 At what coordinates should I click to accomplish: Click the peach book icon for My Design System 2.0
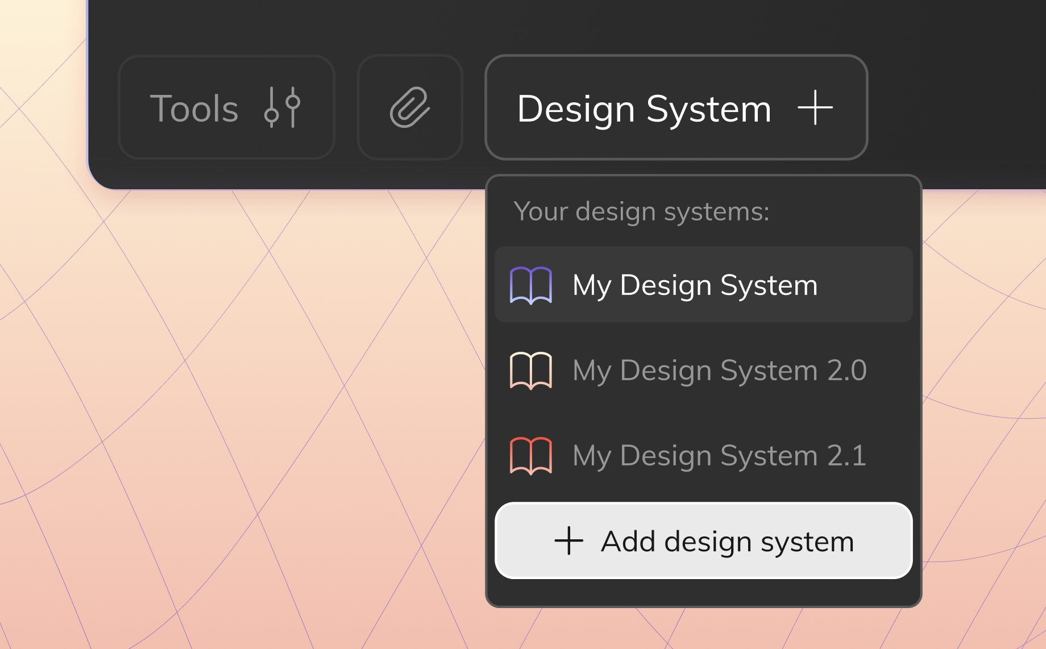pos(530,371)
